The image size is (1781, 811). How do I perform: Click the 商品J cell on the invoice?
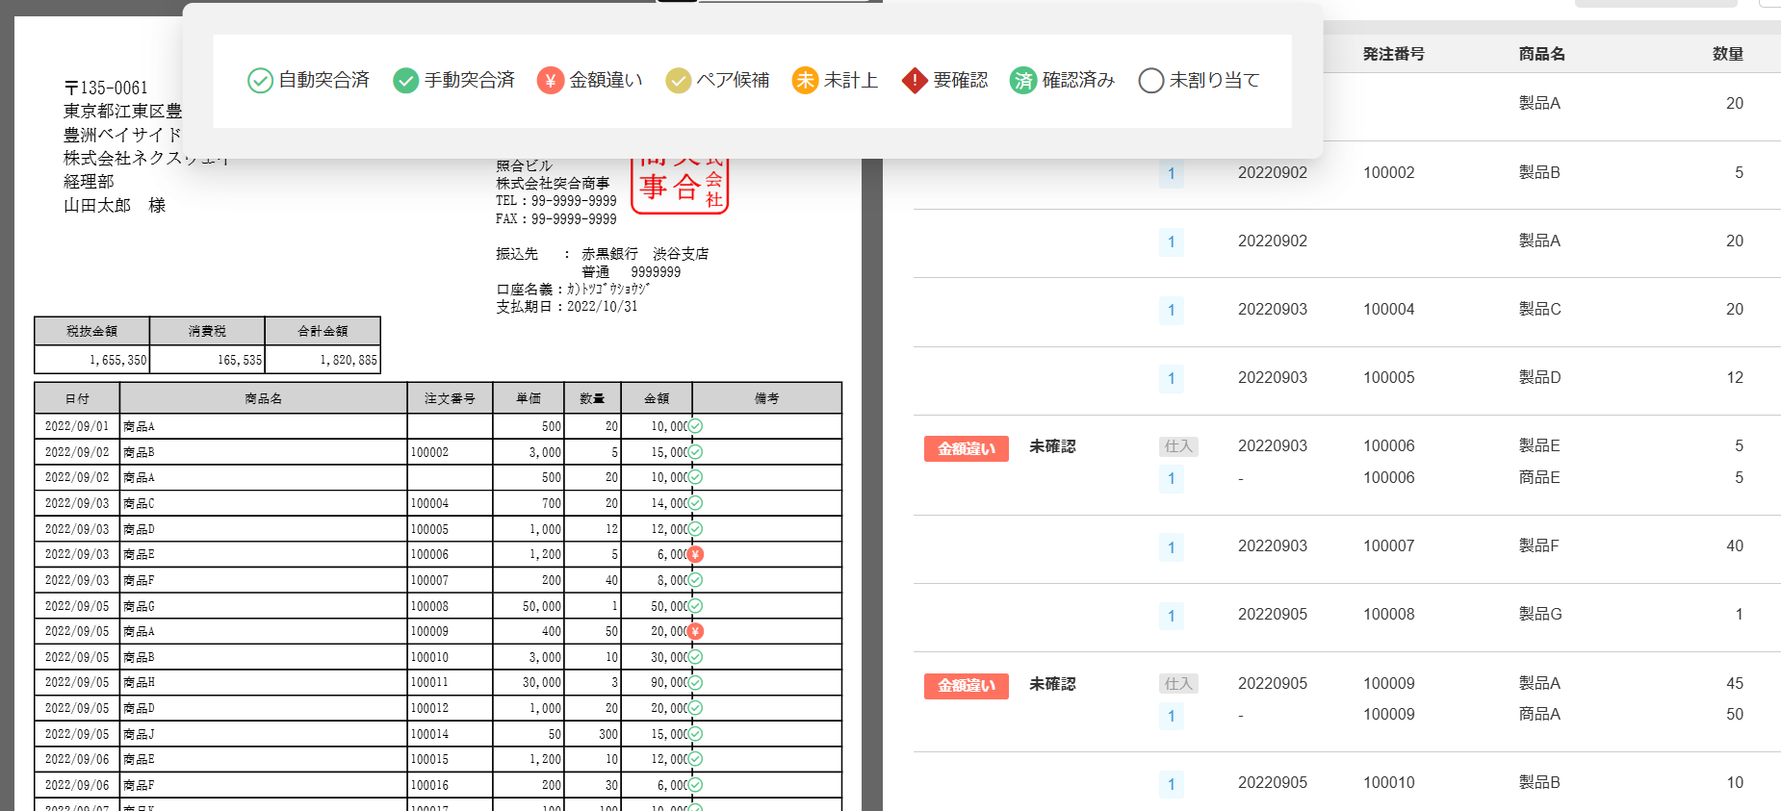coord(264,734)
